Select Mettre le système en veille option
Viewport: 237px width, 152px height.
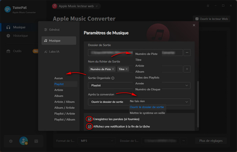[147, 113]
